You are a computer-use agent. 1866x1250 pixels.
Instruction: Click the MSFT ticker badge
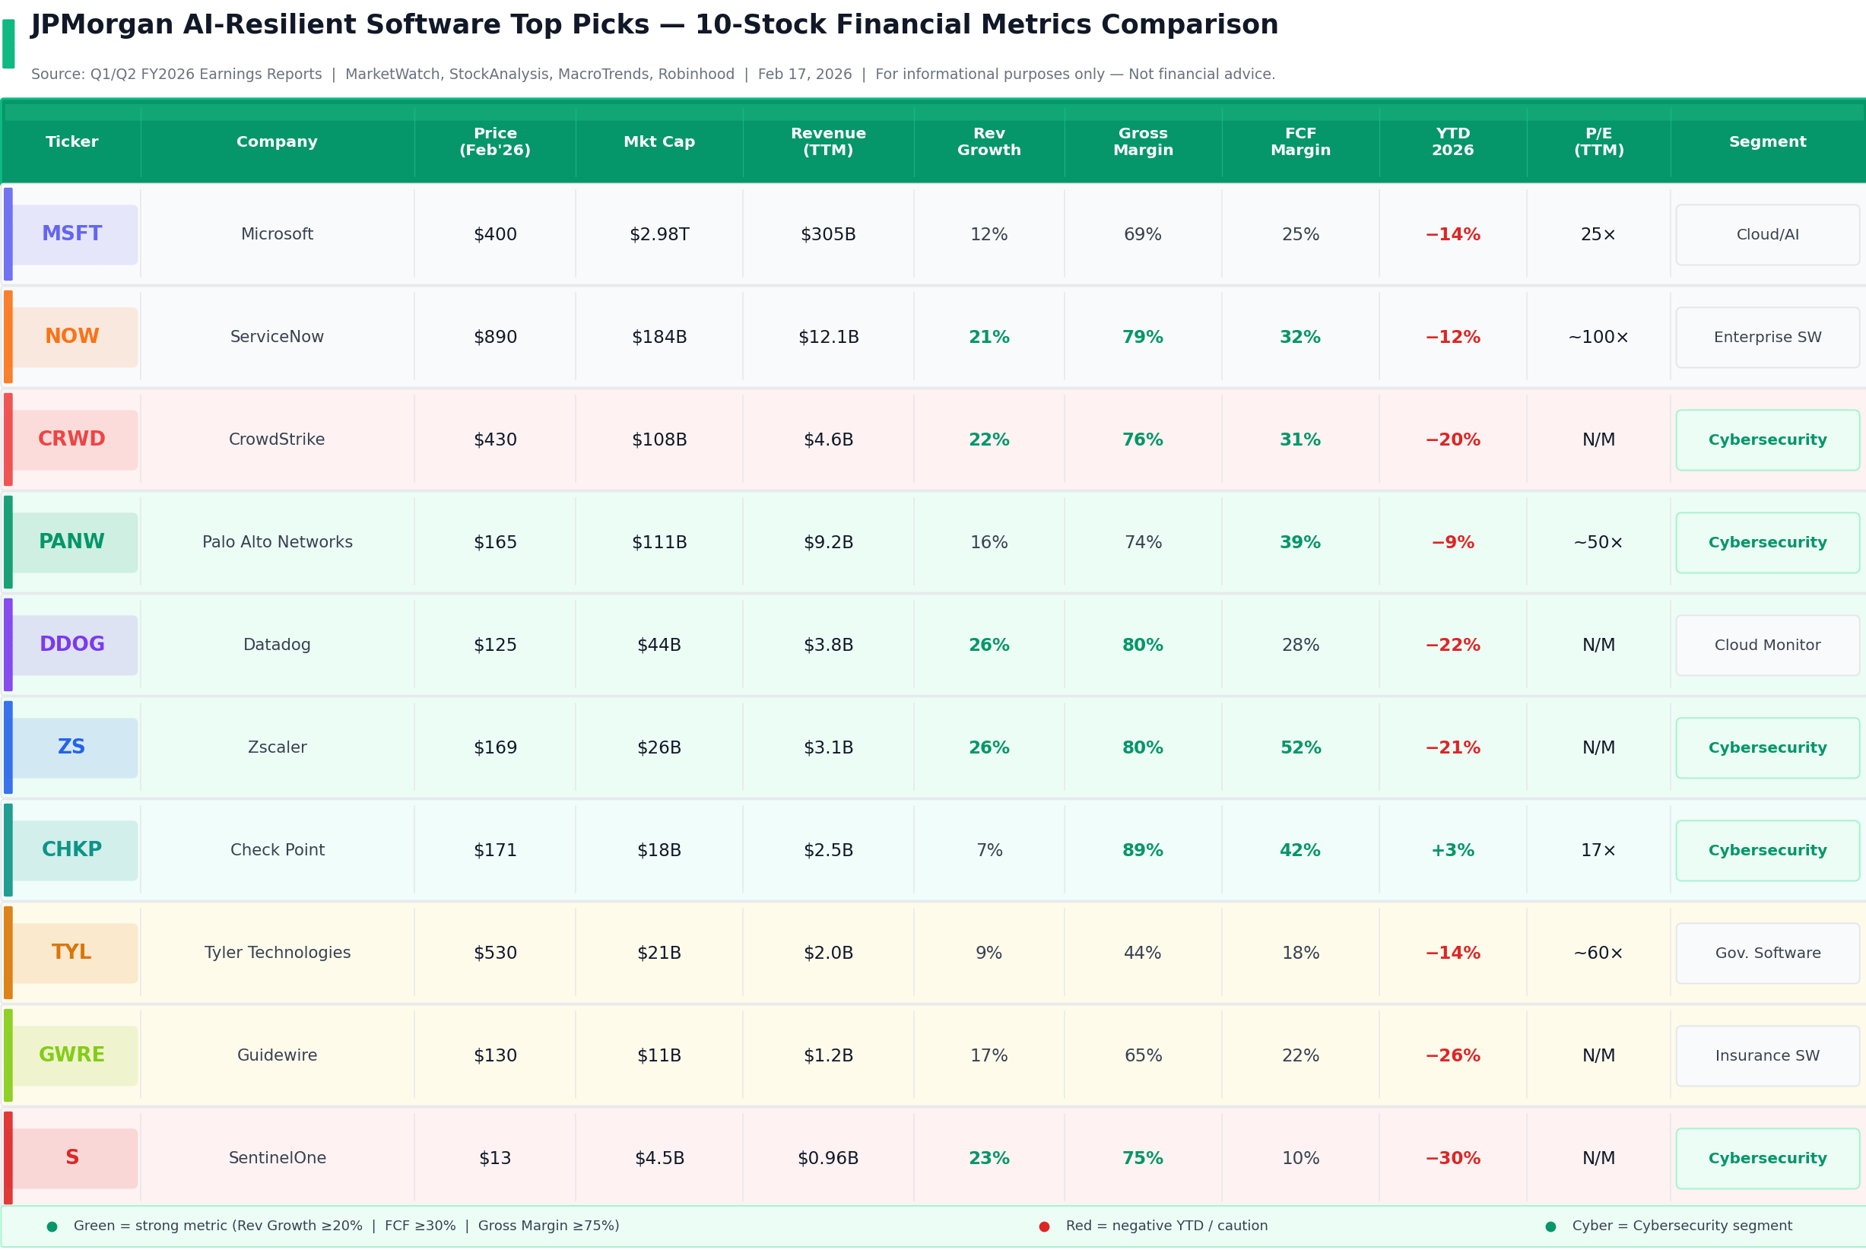click(x=72, y=234)
